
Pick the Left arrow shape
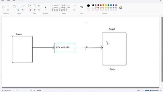pos(62,8)
